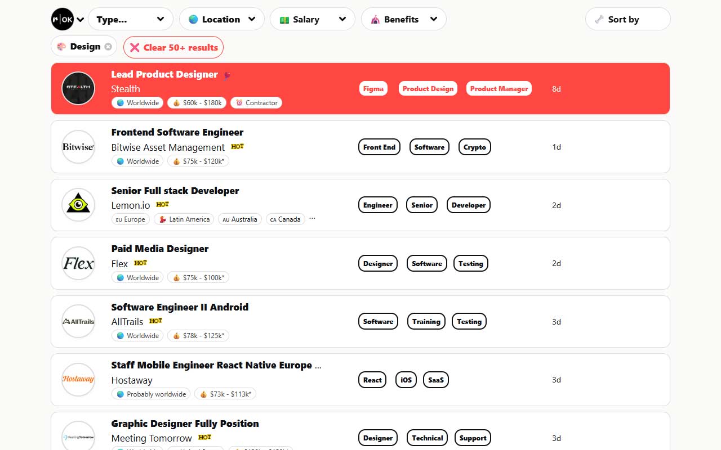Open Lead Product Designer job listing
Viewport: 721px width, 450px height.
(164, 74)
